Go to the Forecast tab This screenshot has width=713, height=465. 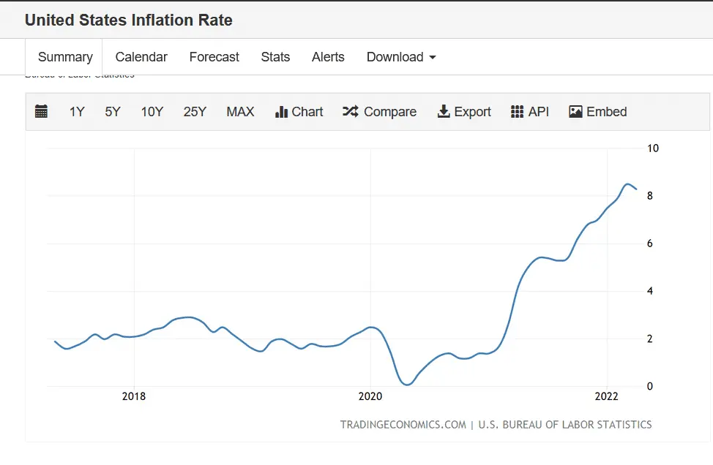point(214,57)
